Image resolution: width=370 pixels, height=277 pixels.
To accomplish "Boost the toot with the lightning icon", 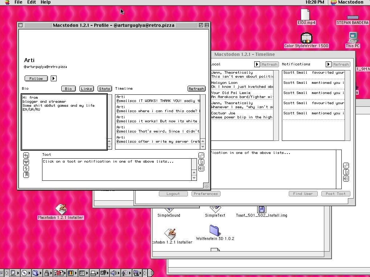I will click(x=26, y=168).
